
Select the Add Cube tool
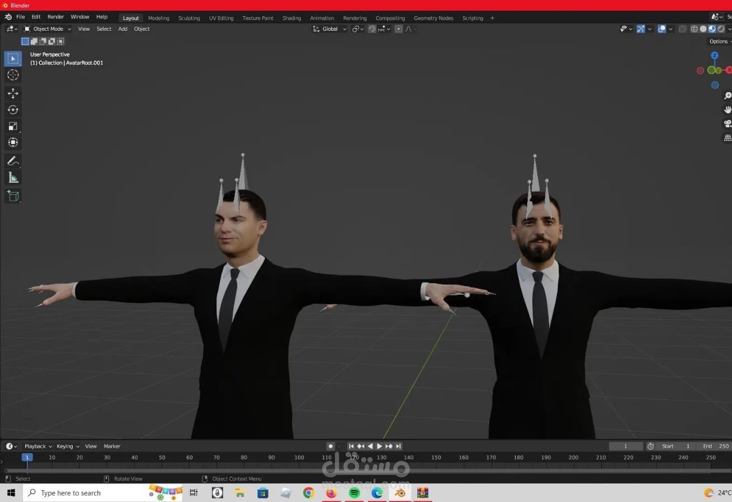tap(13, 195)
